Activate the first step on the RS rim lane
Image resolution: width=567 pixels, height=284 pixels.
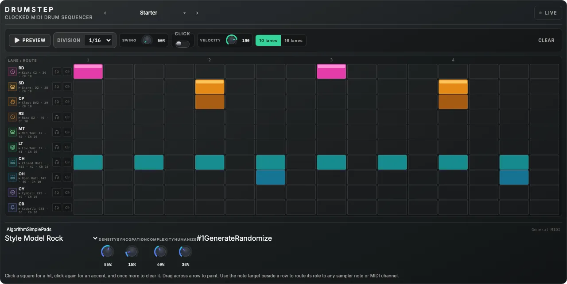pos(88,117)
